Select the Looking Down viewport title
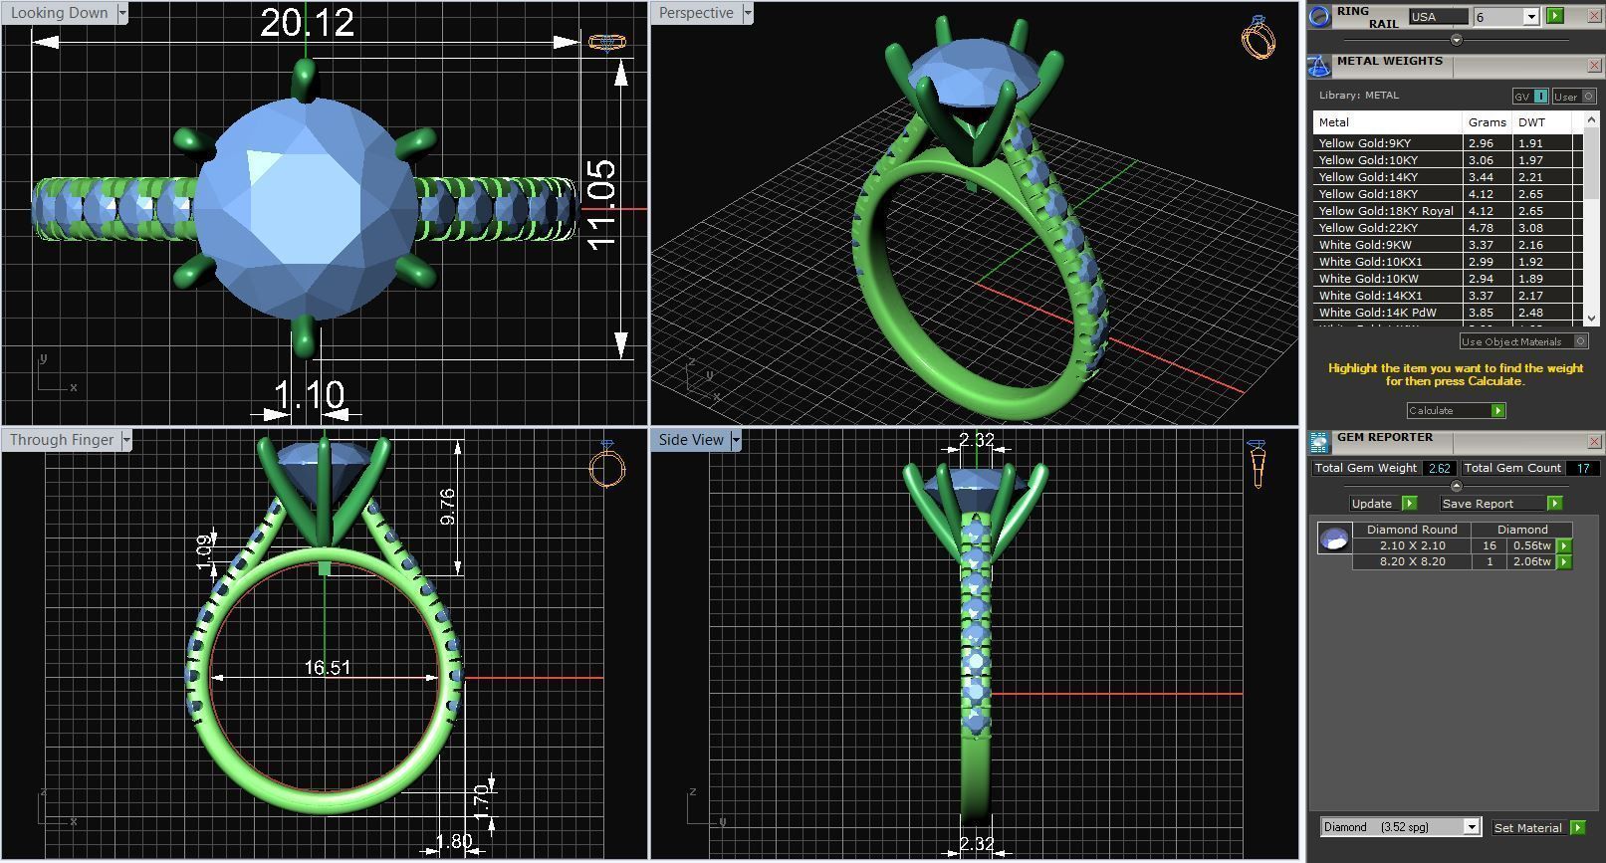 (x=60, y=13)
